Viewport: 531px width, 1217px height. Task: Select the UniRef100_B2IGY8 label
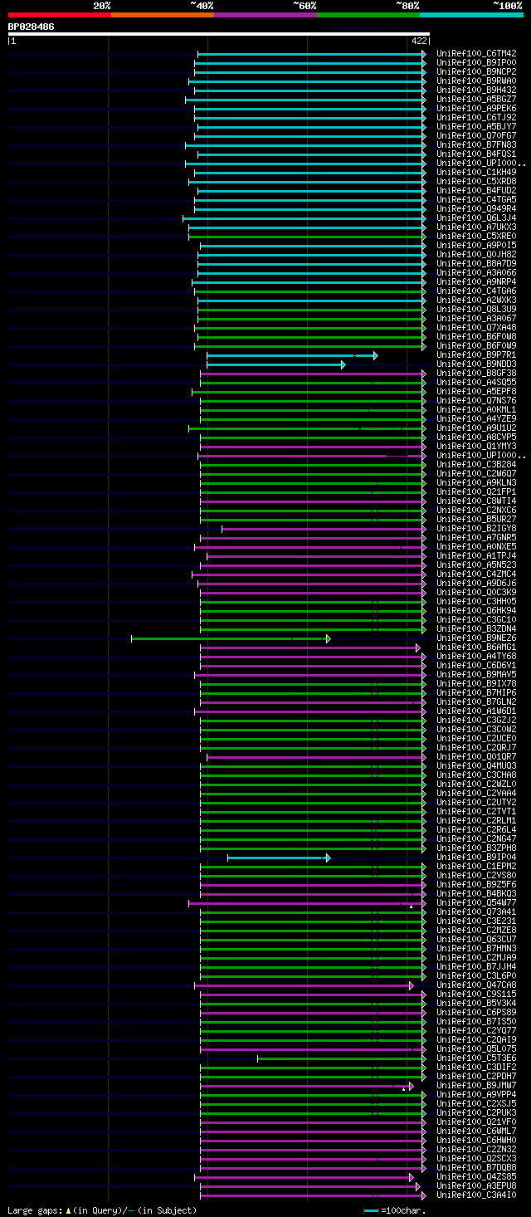[x=476, y=529]
